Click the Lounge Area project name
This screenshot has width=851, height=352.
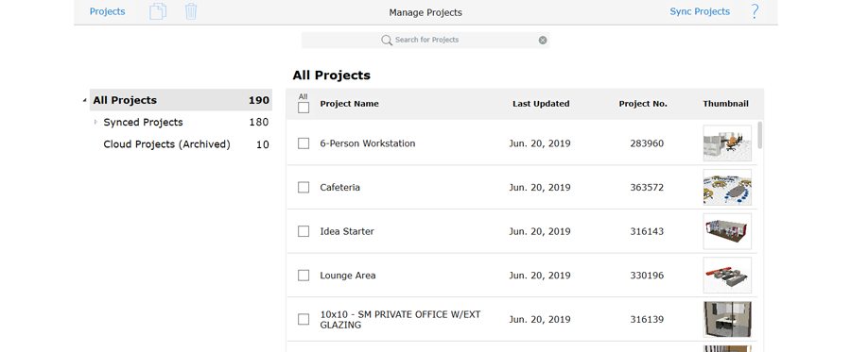[348, 276]
